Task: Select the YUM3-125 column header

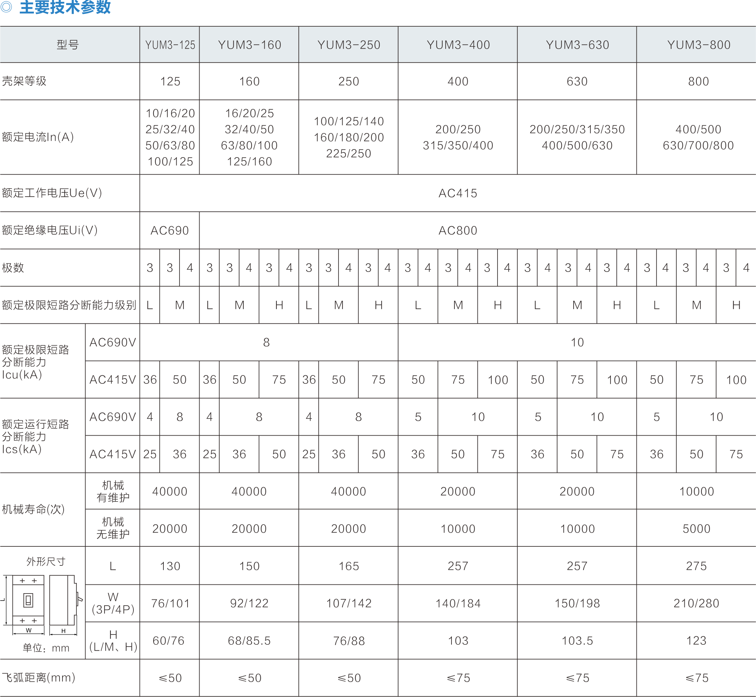Action: [x=170, y=45]
